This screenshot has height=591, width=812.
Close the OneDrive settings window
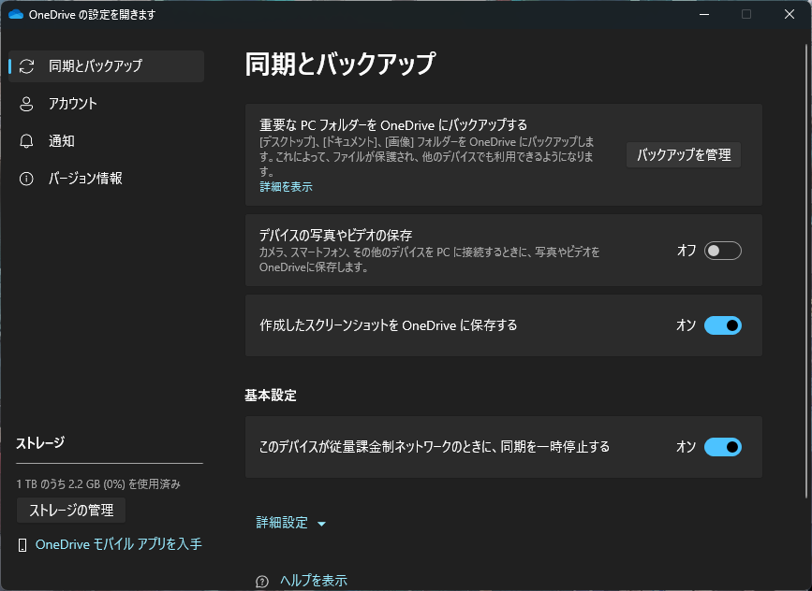790,14
